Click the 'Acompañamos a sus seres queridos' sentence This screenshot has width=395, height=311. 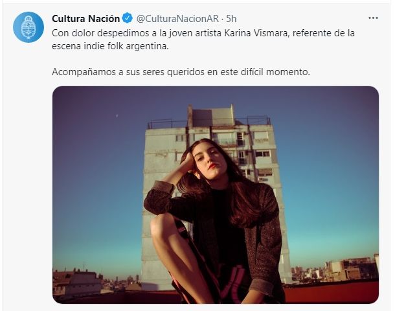pos(181,72)
